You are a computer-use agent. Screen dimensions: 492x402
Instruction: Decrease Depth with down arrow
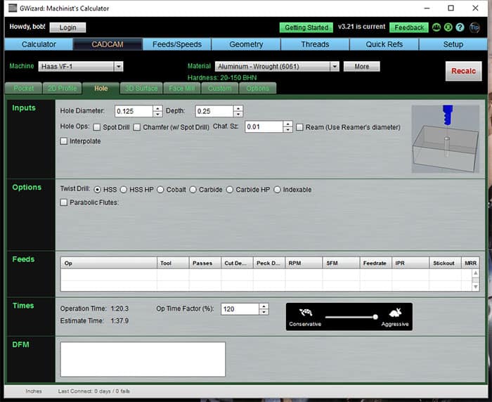(238, 115)
